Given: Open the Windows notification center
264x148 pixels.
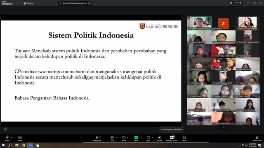Looking at the screenshot, I should [x=259, y=145].
